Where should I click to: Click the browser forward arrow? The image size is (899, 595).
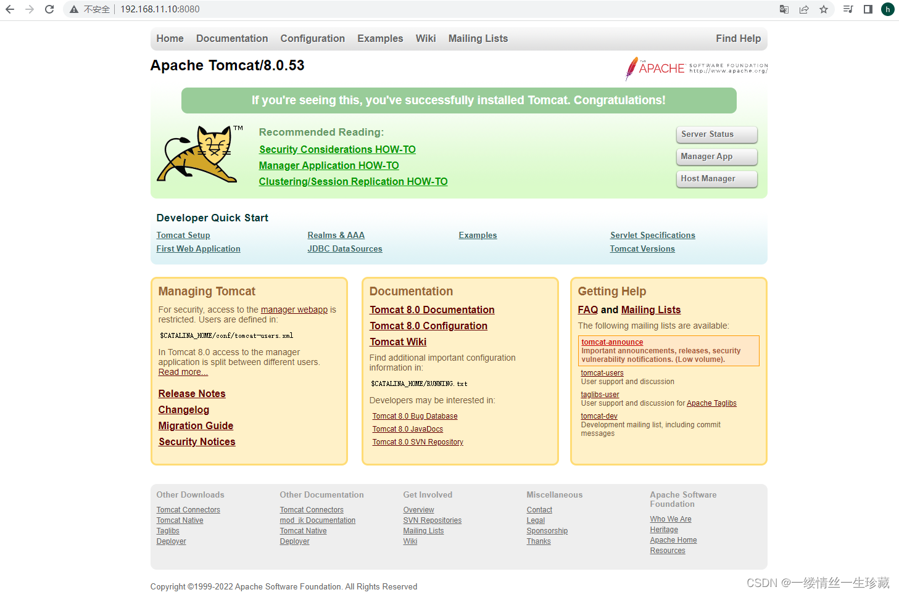tap(30, 9)
